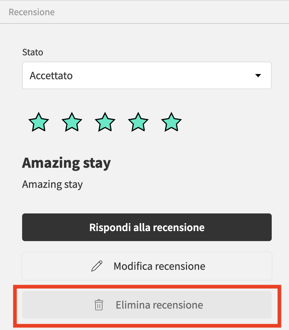Click the pencil icon for editing review

[x=97, y=266]
